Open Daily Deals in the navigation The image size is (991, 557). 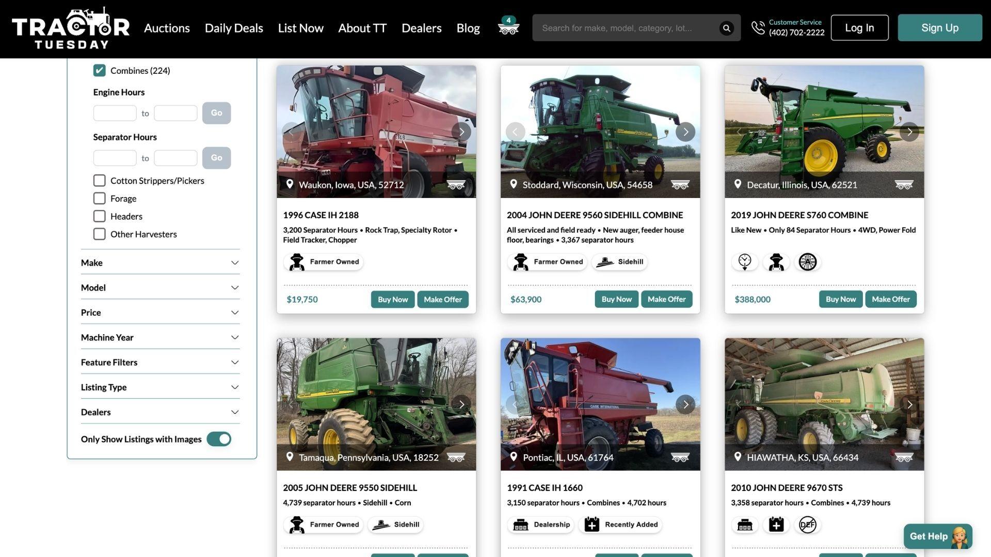pyautogui.click(x=234, y=28)
